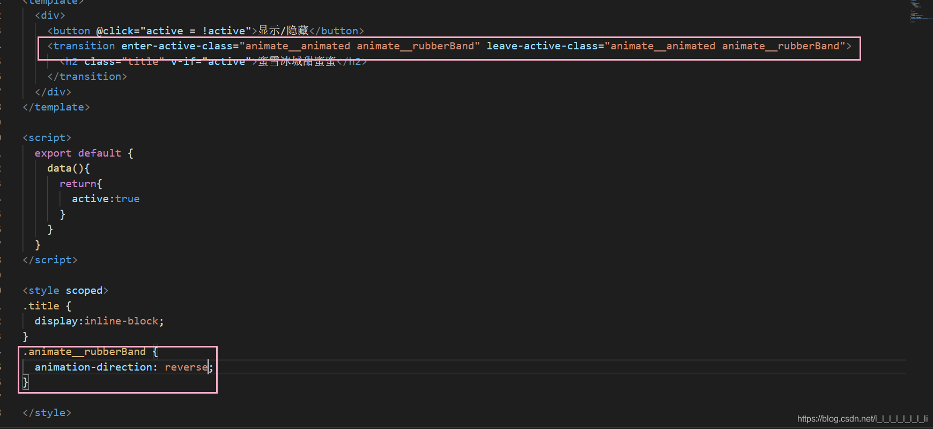Click the closing </transition> tag

(x=87, y=77)
